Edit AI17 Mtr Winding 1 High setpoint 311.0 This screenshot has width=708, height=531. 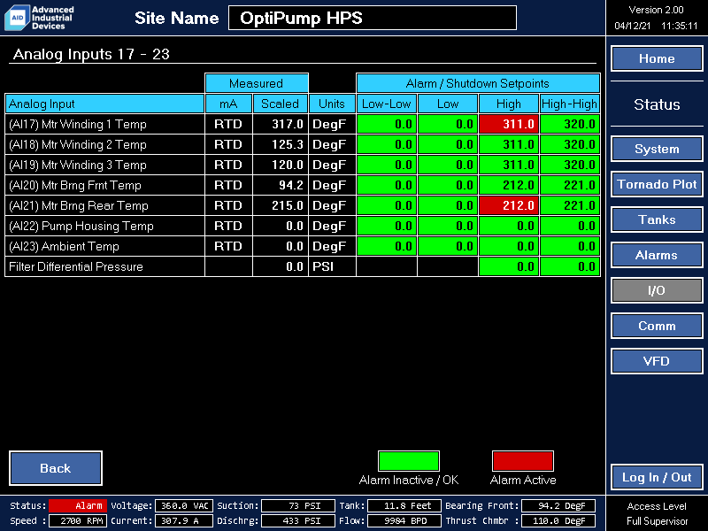tap(509, 124)
